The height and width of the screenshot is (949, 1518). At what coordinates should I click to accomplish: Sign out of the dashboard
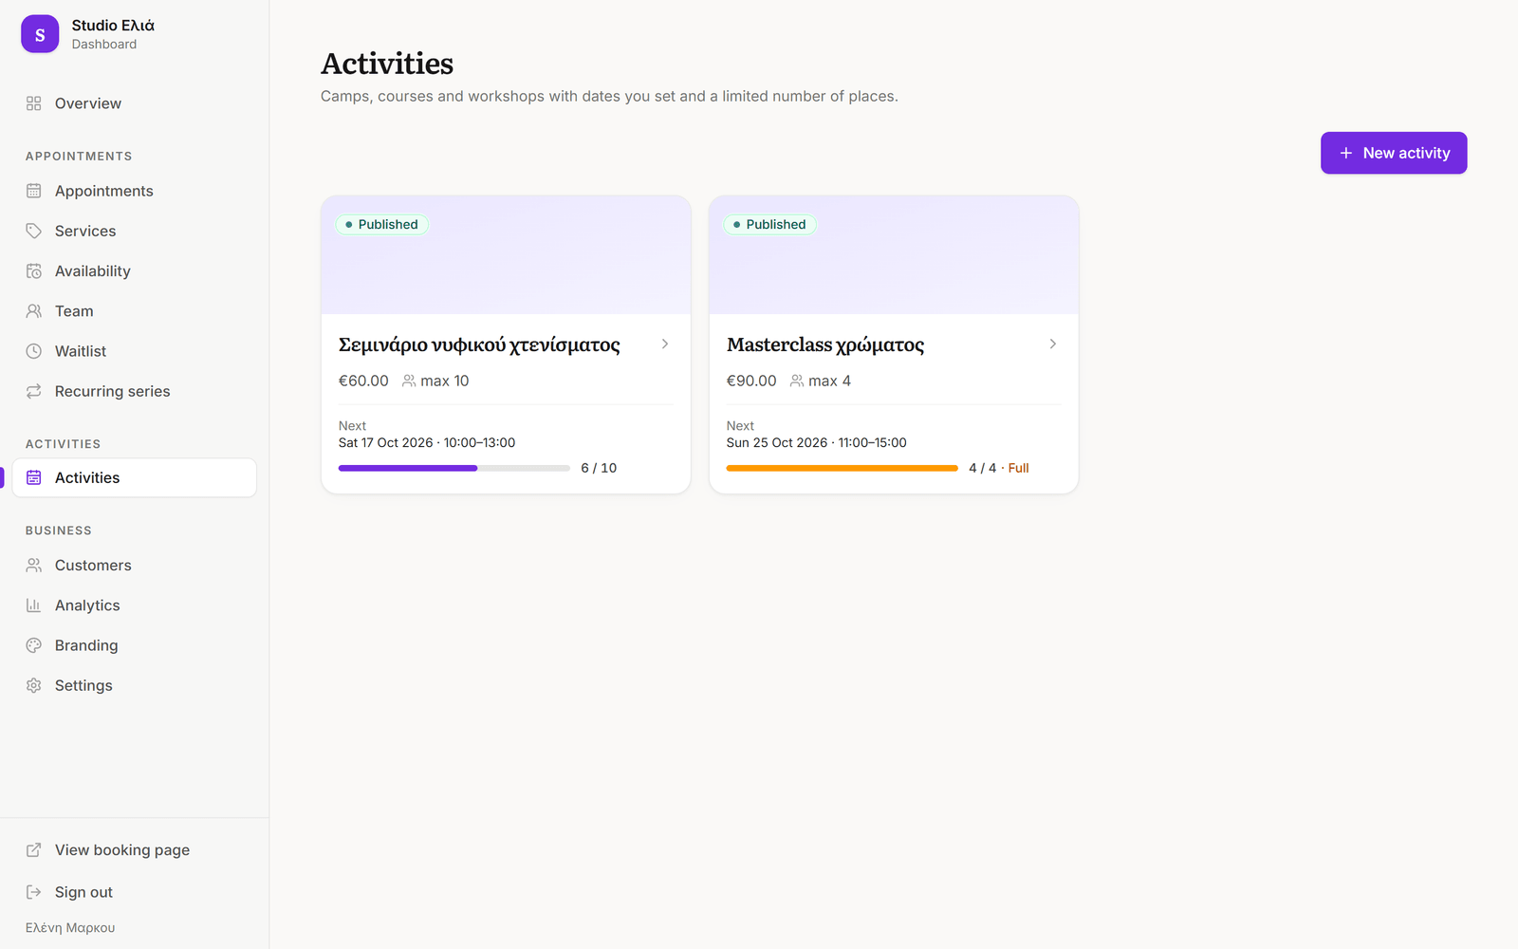tap(135, 892)
